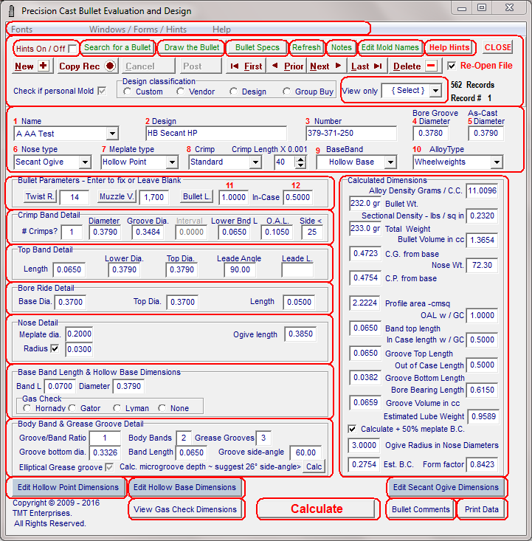The height and width of the screenshot is (541, 532).
Task: Jump to Last record
Action: click(x=367, y=66)
